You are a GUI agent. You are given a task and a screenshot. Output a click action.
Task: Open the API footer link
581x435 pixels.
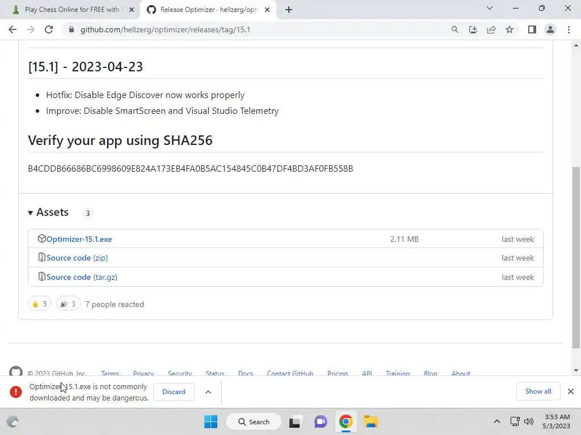pyautogui.click(x=367, y=373)
